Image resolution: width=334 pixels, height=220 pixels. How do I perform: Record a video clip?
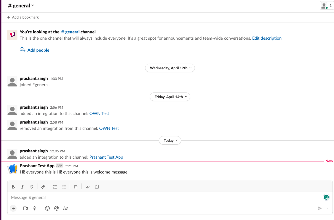click(x=25, y=208)
